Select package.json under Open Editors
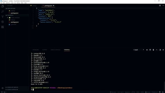This screenshot has width=165, height=93. (14, 13)
